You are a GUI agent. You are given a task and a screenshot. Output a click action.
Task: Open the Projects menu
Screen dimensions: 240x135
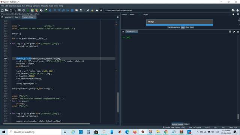click(x=44, y=6)
